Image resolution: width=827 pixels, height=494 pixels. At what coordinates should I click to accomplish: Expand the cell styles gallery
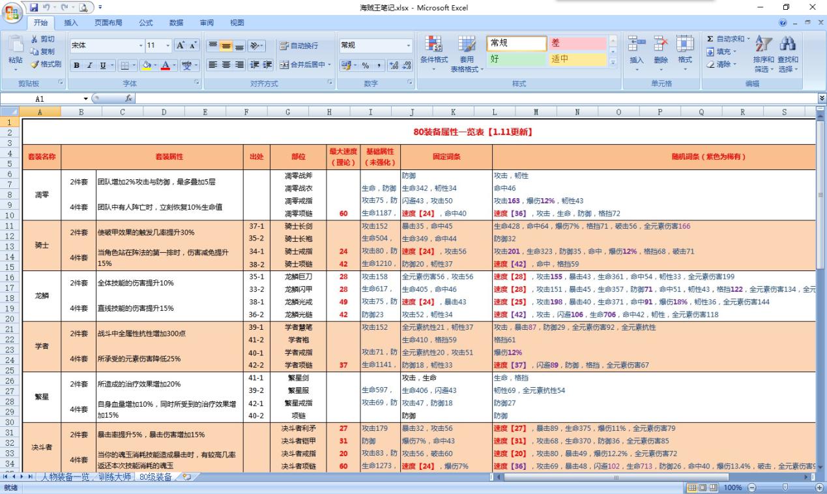[x=613, y=63]
